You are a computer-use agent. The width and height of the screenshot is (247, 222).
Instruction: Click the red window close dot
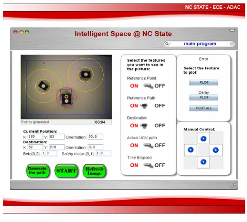click(15, 32)
